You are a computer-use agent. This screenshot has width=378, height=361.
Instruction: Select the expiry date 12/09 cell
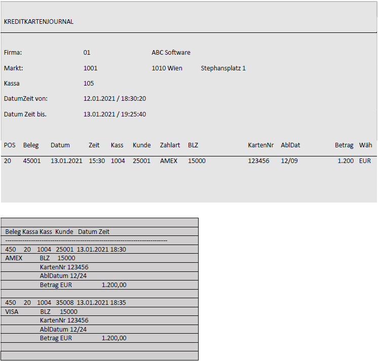[289, 161]
